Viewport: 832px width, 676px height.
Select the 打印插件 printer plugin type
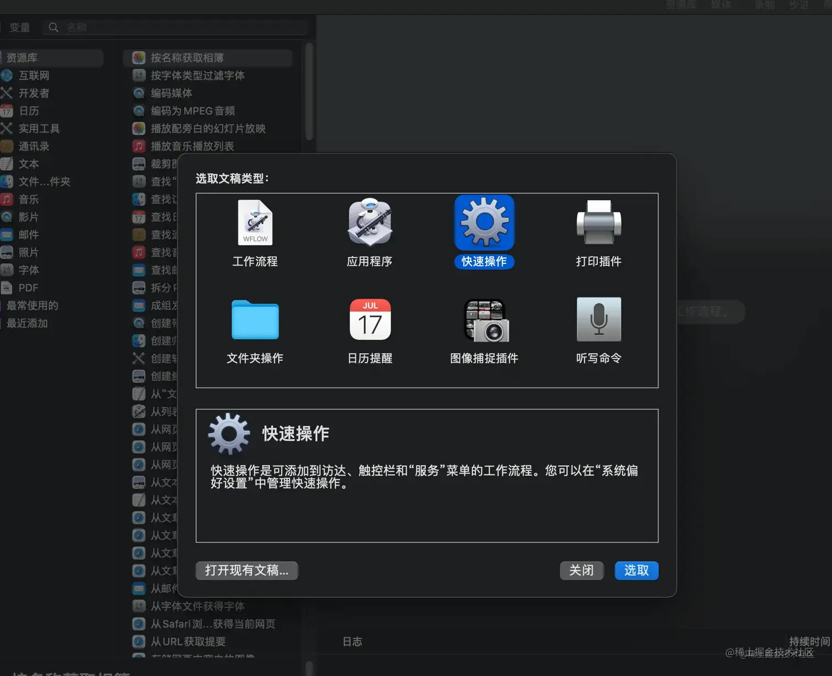pyautogui.click(x=599, y=233)
